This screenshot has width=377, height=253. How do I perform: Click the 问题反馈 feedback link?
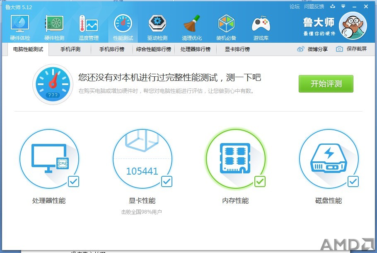[314, 7]
